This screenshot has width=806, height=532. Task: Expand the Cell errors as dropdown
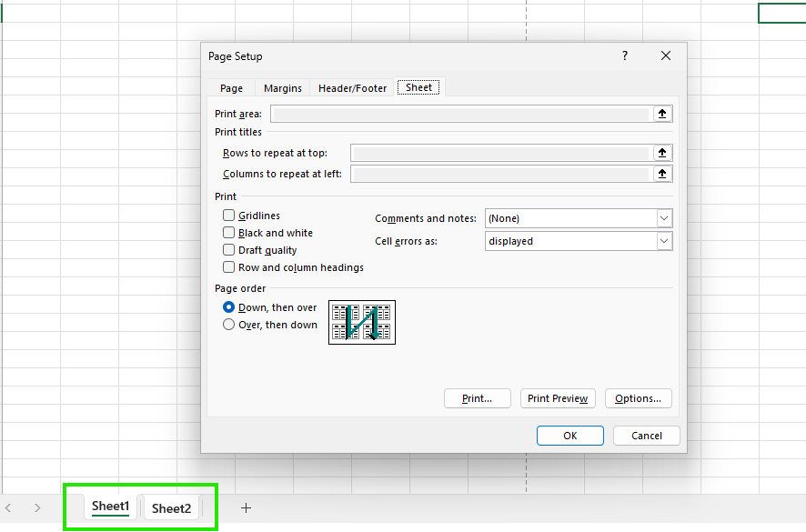point(665,241)
